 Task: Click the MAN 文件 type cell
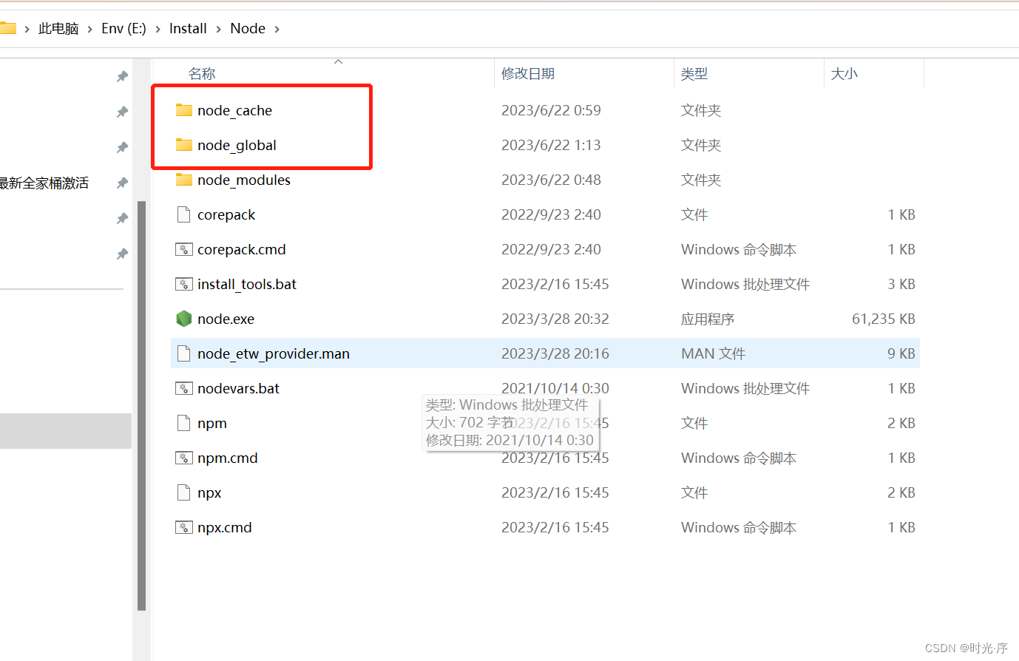[x=713, y=353]
